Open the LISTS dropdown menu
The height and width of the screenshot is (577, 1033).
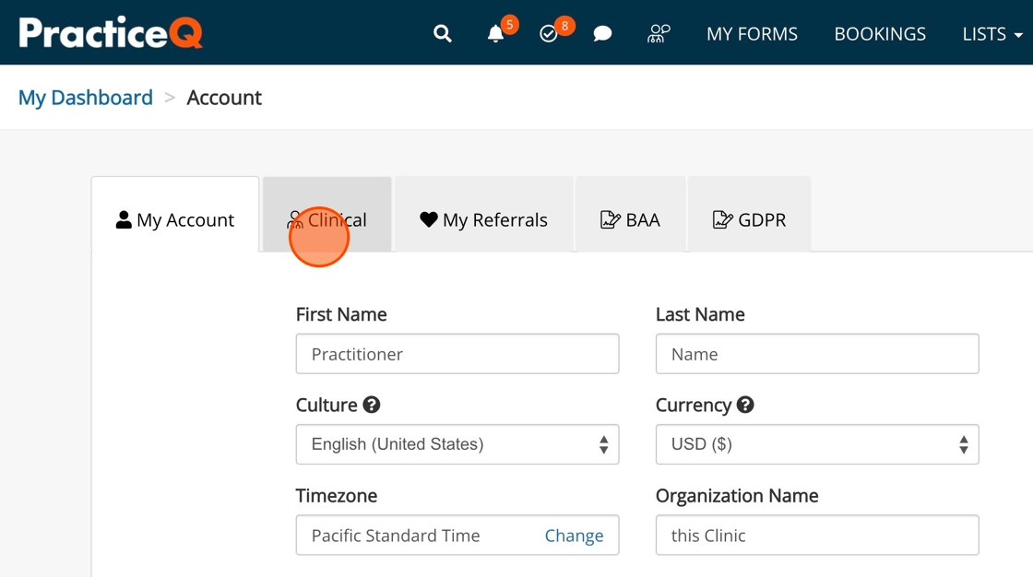click(x=991, y=34)
